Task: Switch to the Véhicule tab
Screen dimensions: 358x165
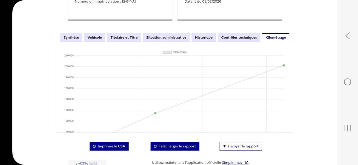Action: (x=95, y=38)
